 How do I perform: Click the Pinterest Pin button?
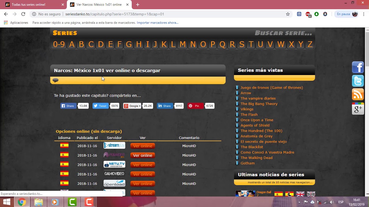(195, 106)
